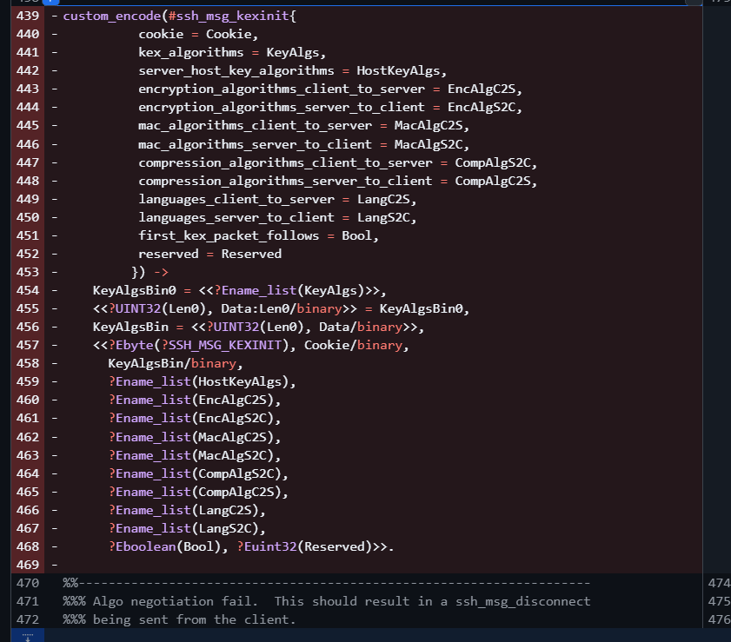Screen dimensions: 731x642
Task: Click 'reserved = Reserved' line
Action: 209,254
